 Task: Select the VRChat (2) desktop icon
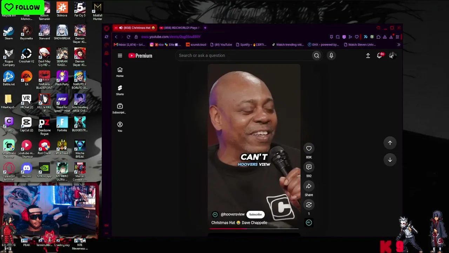pos(26,102)
